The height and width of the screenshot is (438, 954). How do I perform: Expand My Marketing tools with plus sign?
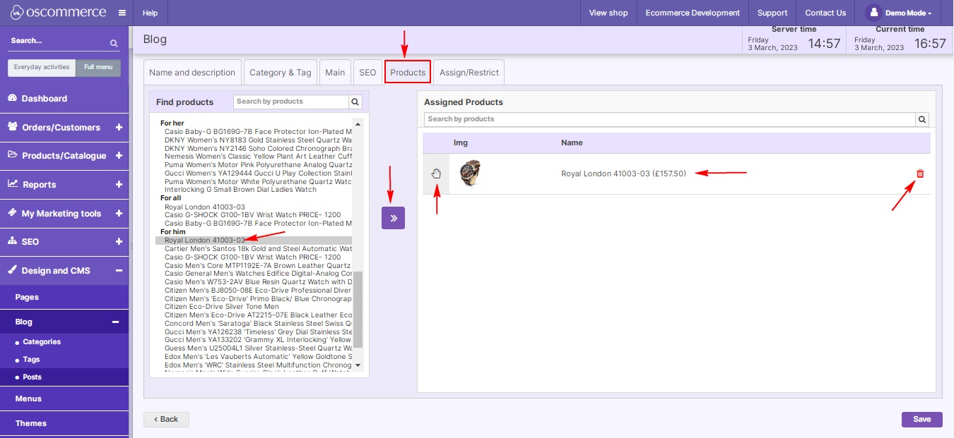click(119, 213)
